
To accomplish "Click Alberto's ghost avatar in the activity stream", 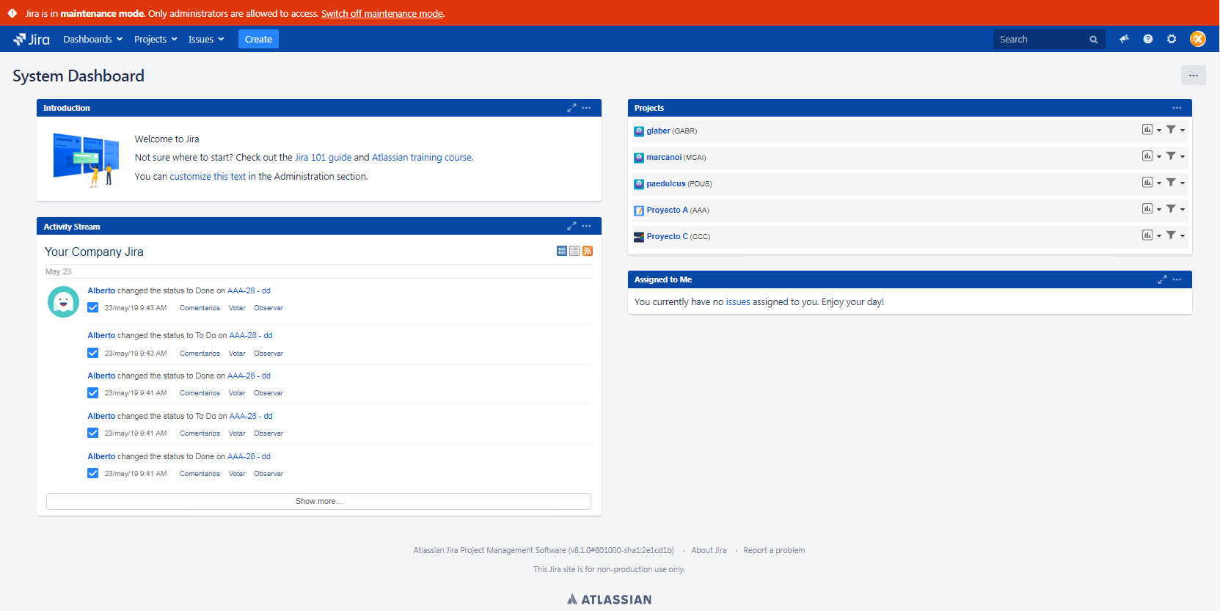I will (64, 301).
